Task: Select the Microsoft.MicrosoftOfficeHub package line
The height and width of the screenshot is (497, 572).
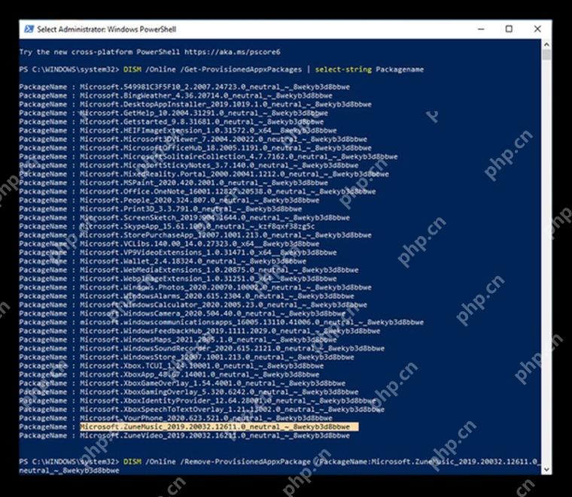Action: click(195, 148)
